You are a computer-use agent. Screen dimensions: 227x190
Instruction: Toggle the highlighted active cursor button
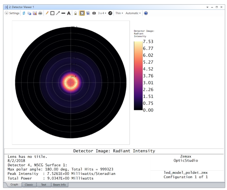(x=82, y=13)
